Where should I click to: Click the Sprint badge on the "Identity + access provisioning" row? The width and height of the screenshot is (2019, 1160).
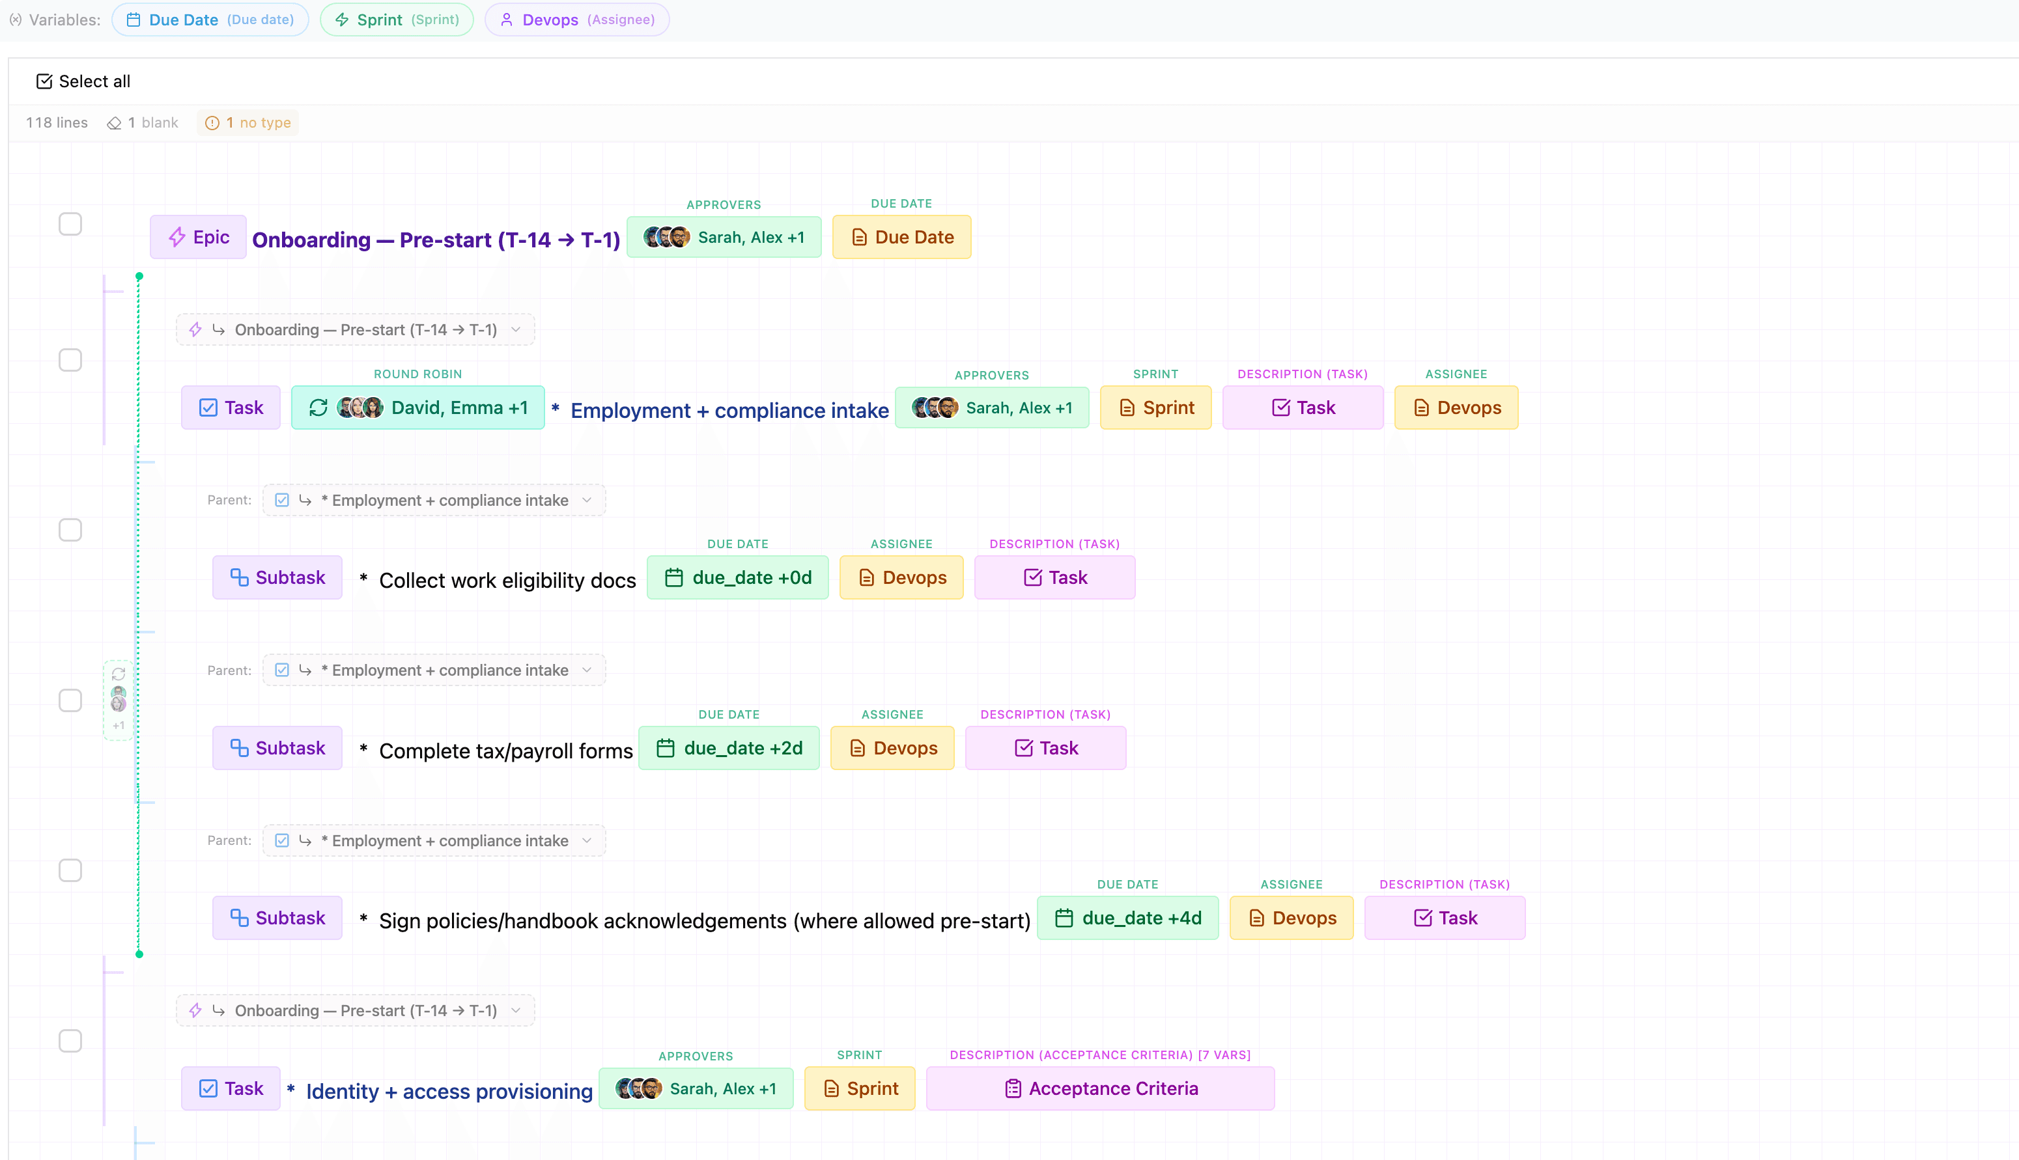pos(859,1088)
